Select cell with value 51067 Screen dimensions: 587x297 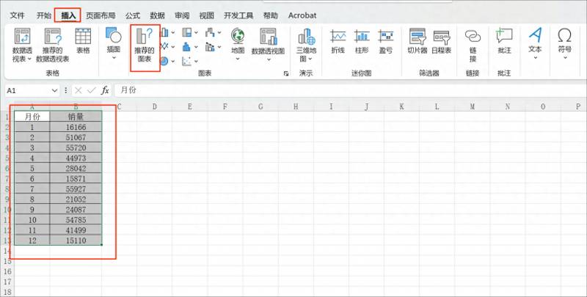[76, 137]
